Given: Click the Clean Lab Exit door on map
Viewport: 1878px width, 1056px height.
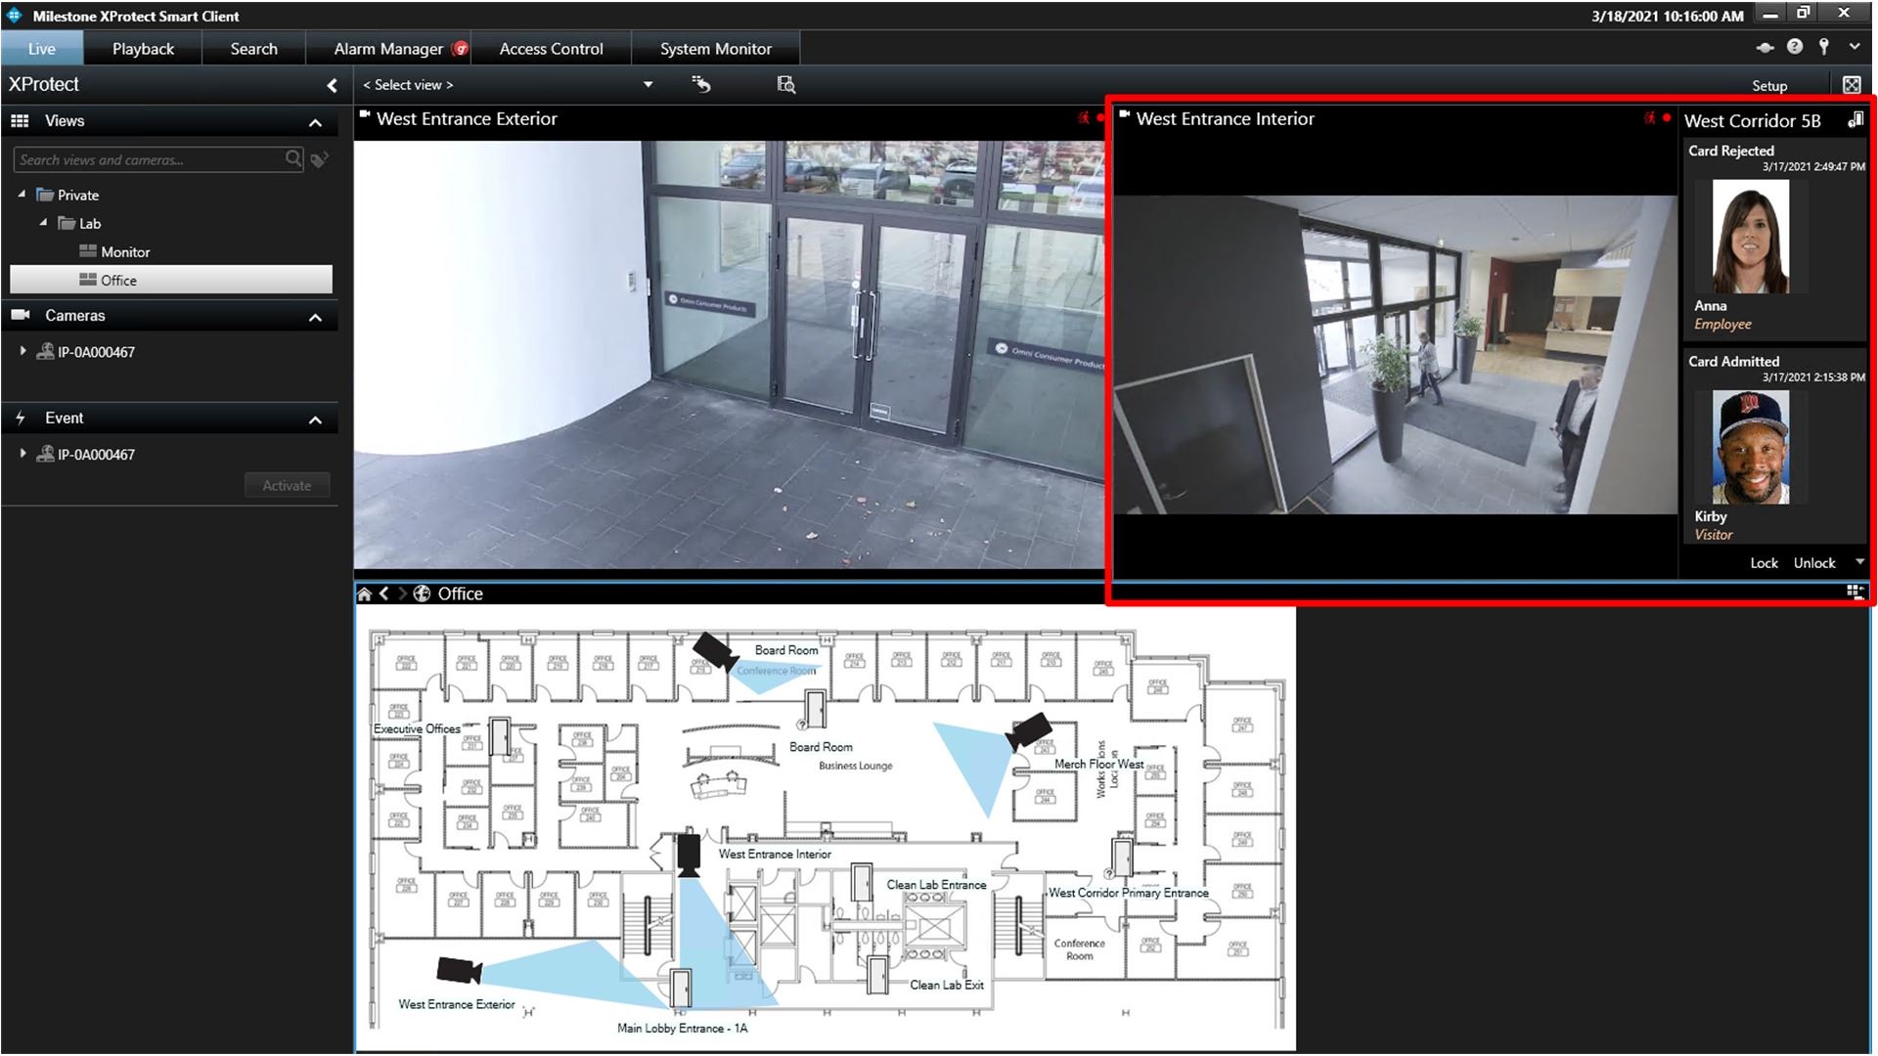Looking at the screenshot, I should 877,975.
